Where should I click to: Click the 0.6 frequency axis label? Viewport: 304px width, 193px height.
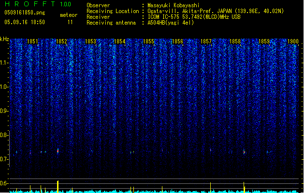pos(4,183)
